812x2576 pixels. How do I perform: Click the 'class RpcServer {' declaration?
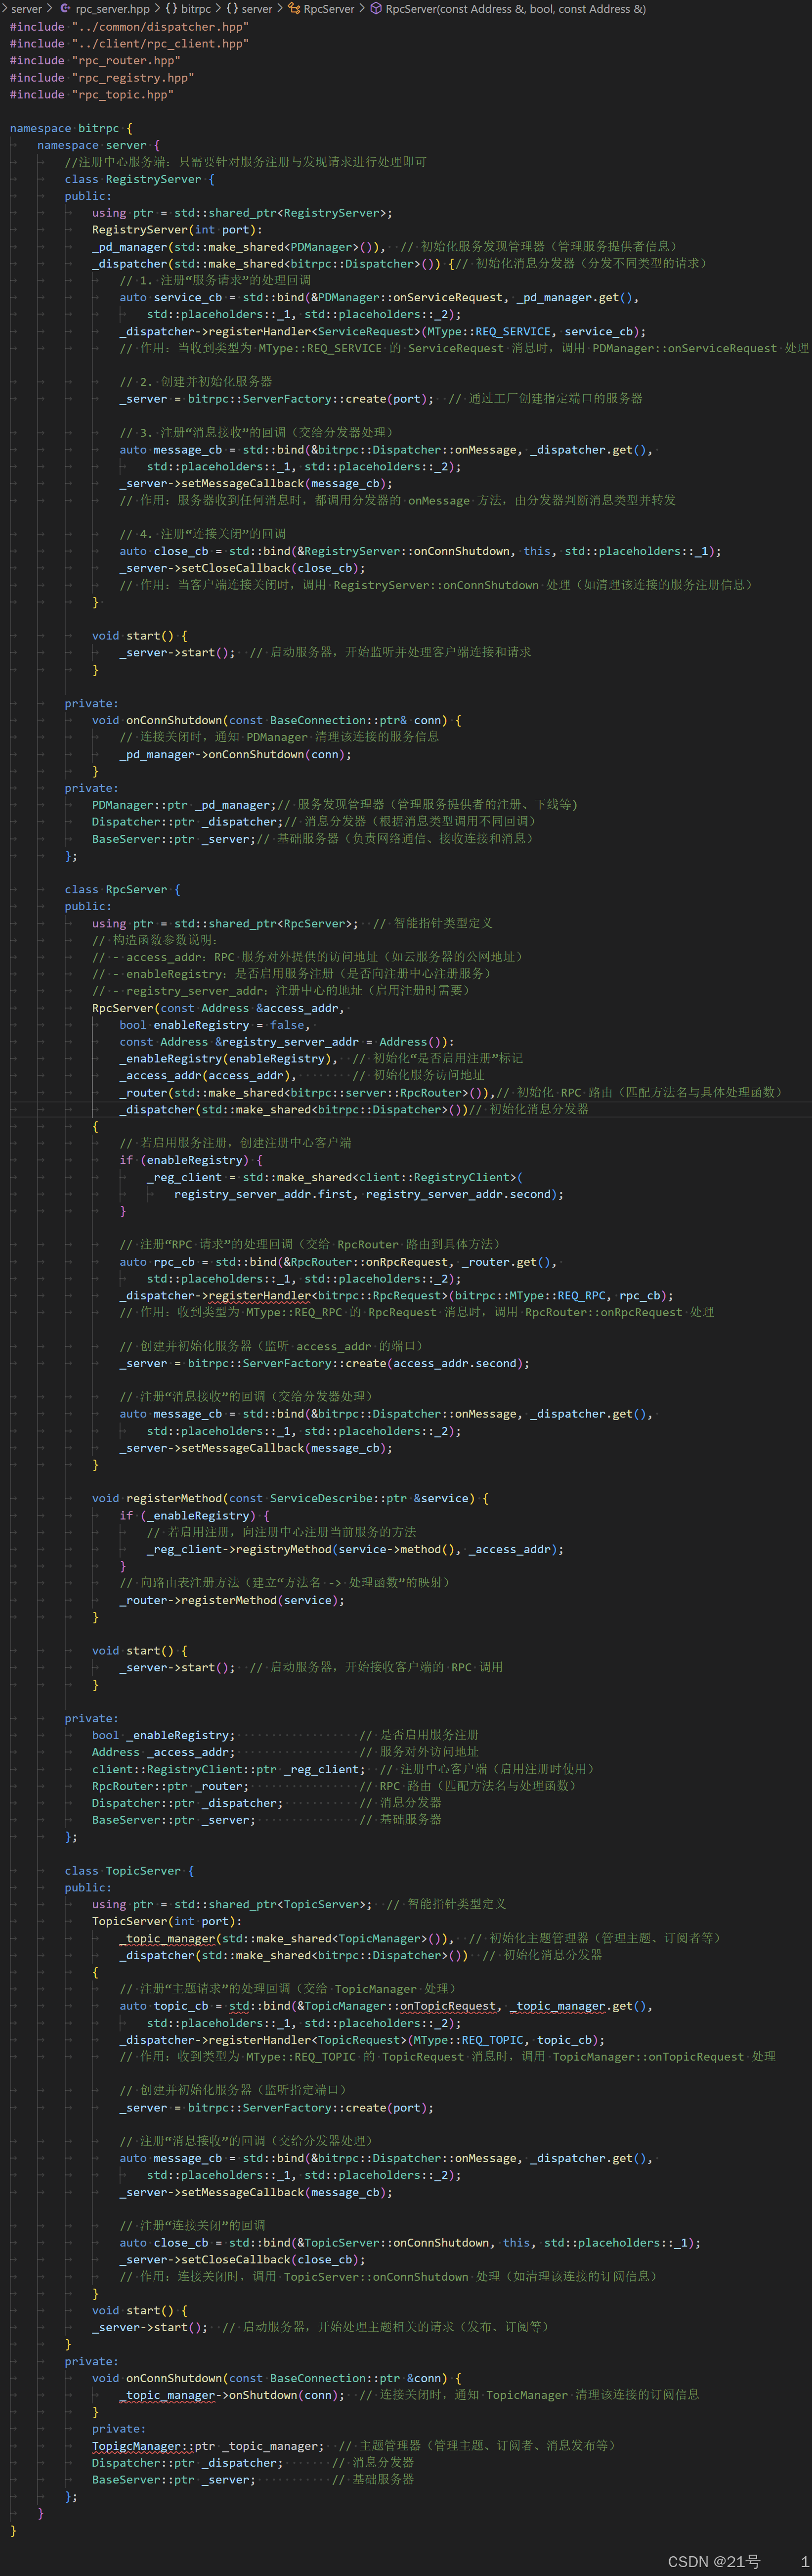122,890
